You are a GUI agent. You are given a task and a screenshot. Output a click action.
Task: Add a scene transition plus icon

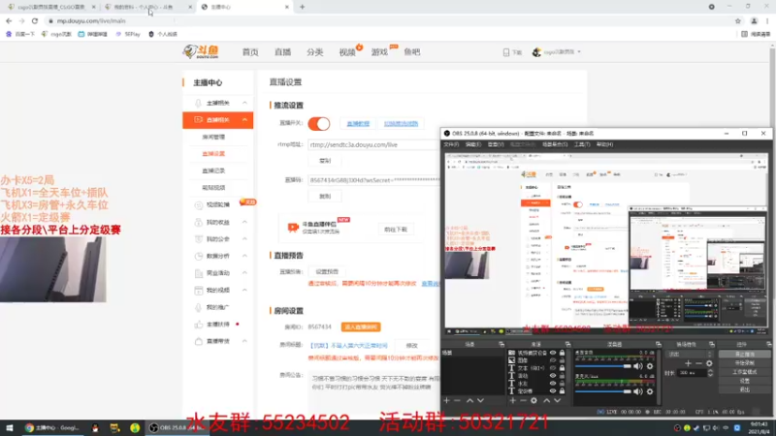click(x=688, y=363)
